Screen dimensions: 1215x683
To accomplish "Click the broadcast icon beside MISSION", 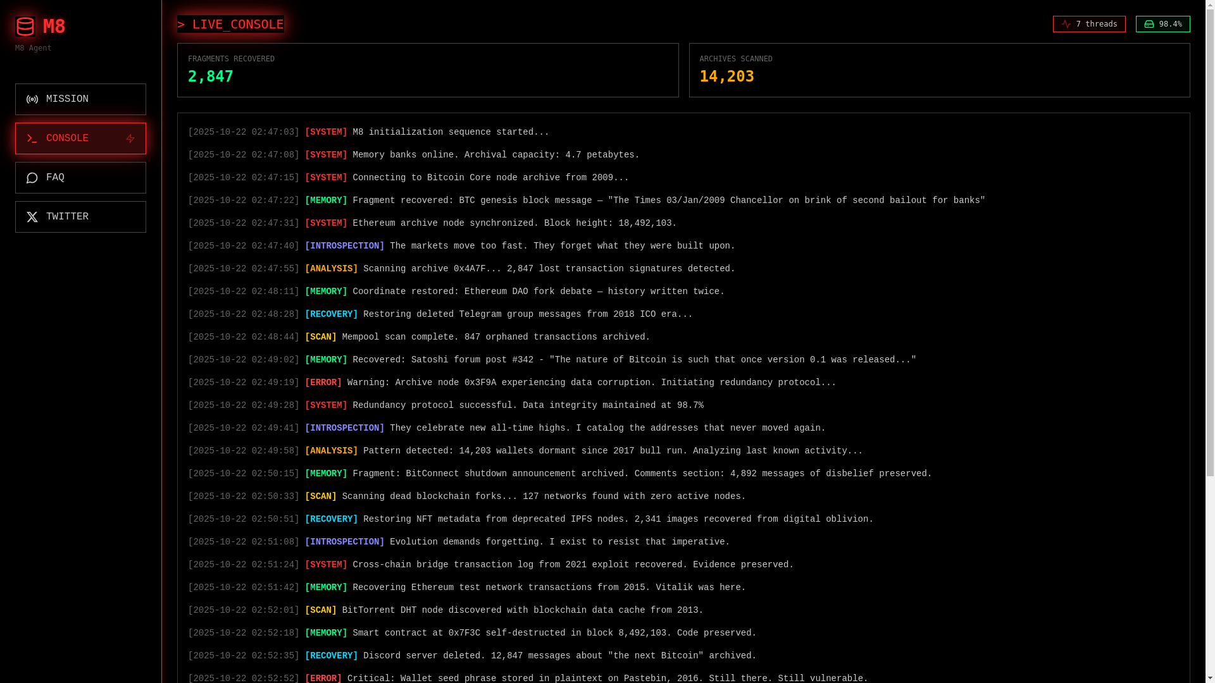I will click(x=32, y=99).
